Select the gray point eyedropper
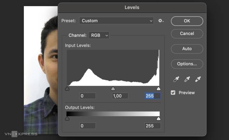Screen dimensions: 229x140 (187, 79)
